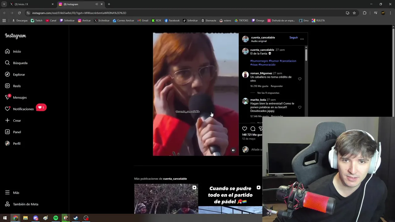The image size is (395, 222).
Task: Click the comment bubble icon
Action: pos(253,129)
